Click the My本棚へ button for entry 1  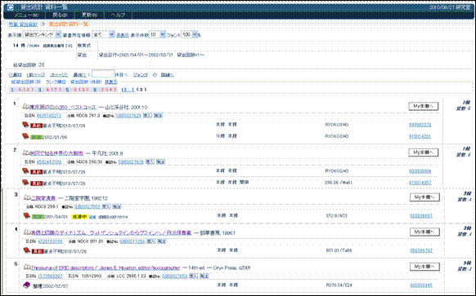424,106
